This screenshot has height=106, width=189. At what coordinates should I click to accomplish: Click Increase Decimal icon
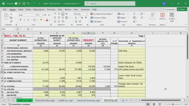[76, 21]
